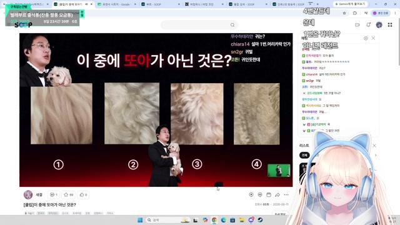Image resolution: width=400 pixels, height=225 pixels.
Task: Open streamer name 새결 channel link
Action: [x=39, y=194]
